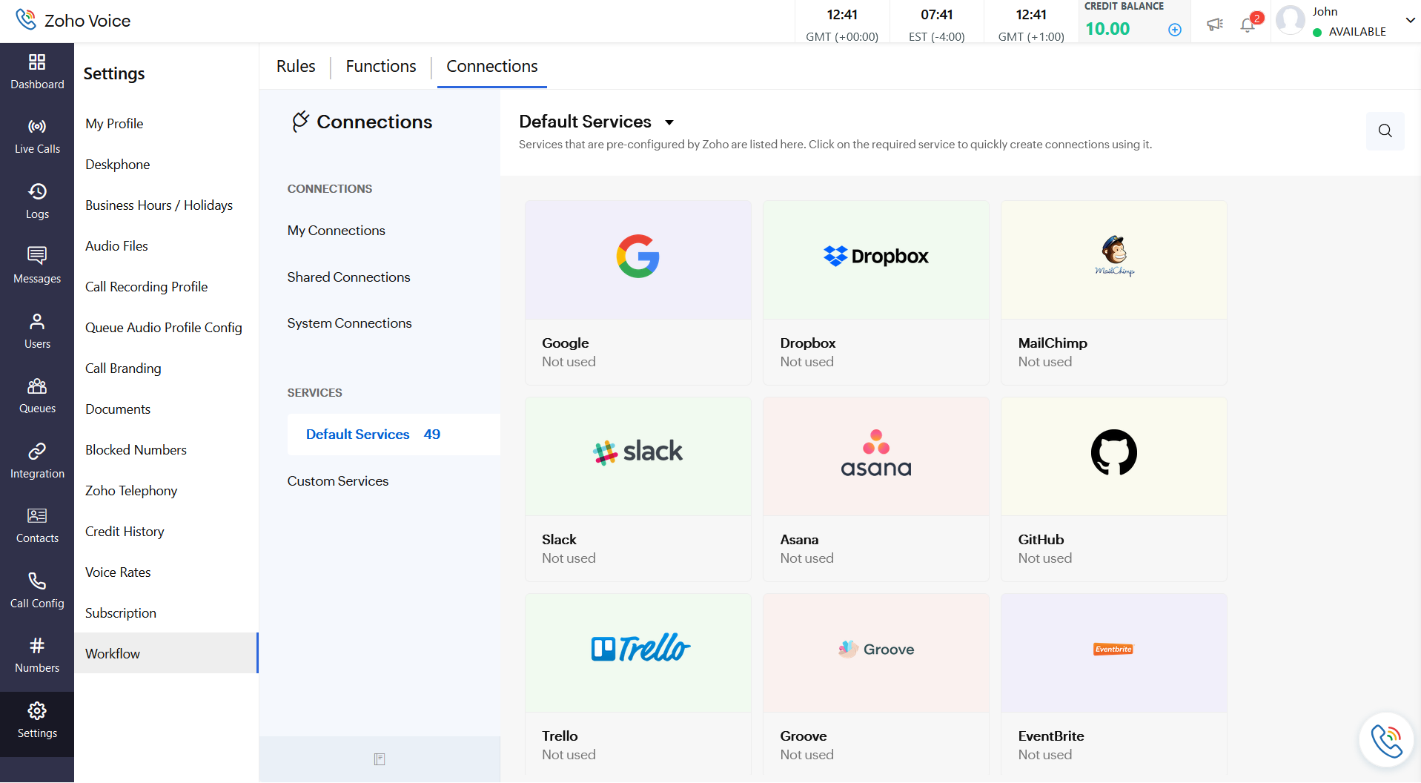Click the search icon for services

[1385, 131]
